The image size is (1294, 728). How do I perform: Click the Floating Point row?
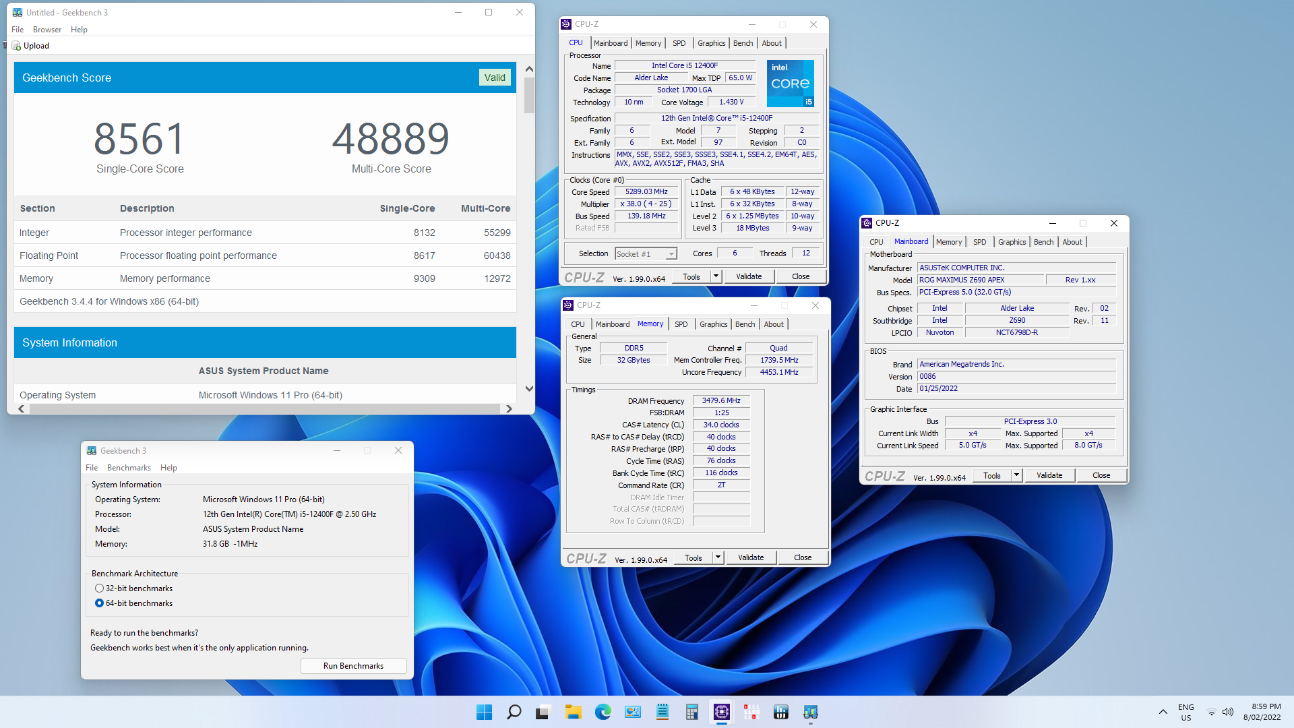(265, 255)
